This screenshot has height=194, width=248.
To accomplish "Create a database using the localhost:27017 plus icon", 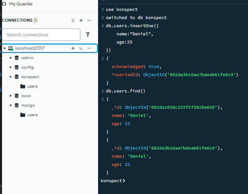I will (x=73, y=48).
